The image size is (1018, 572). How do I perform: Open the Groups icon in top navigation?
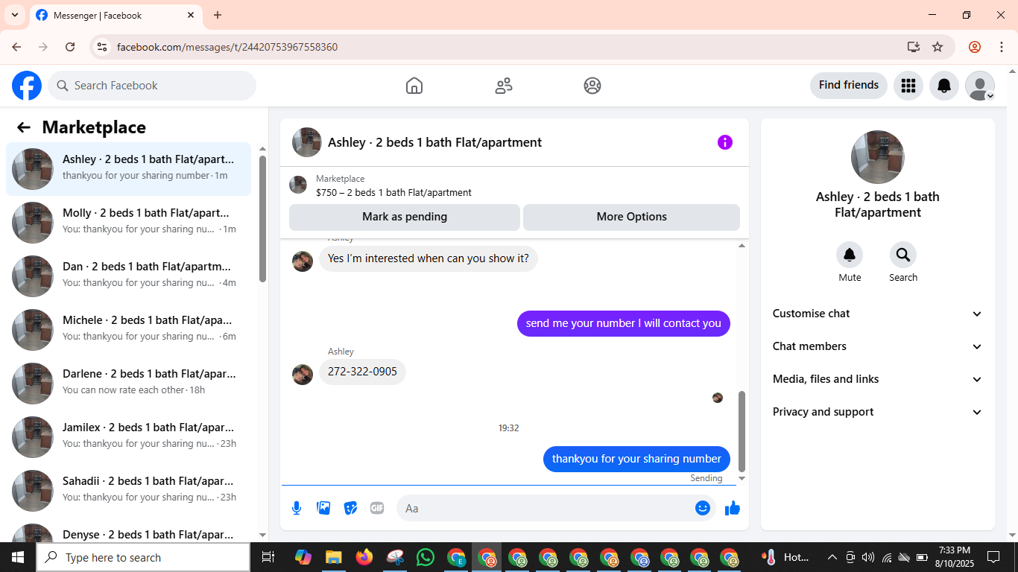click(x=592, y=86)
